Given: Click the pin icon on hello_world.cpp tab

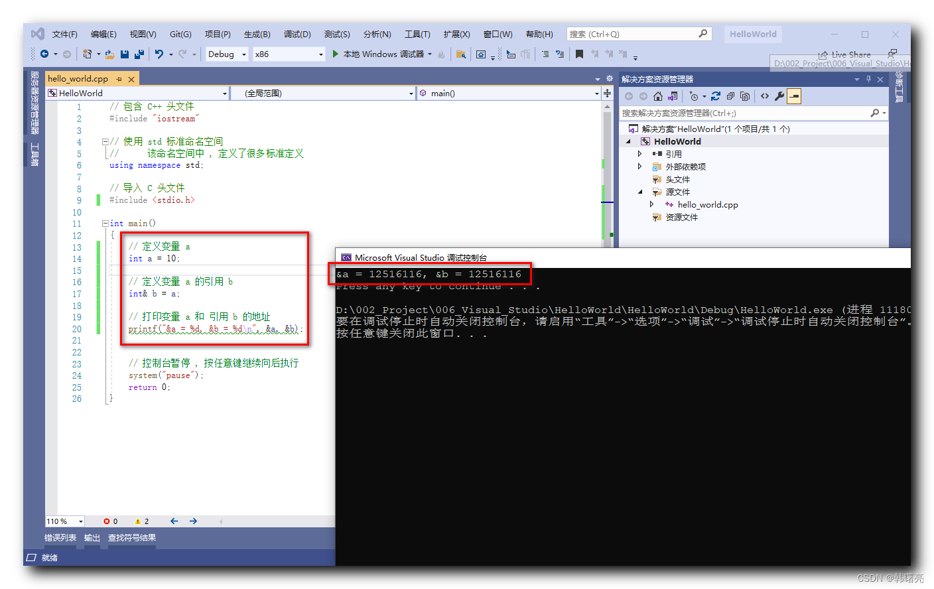Looking at the screenshot, I should click(x=119, y=79).
